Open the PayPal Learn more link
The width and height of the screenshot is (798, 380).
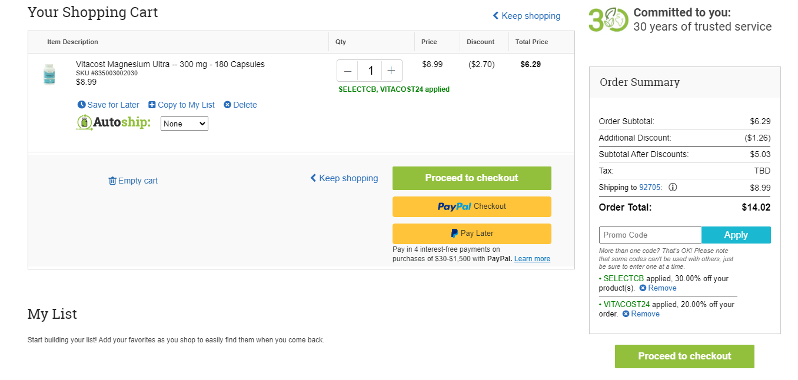click(532, 259)
